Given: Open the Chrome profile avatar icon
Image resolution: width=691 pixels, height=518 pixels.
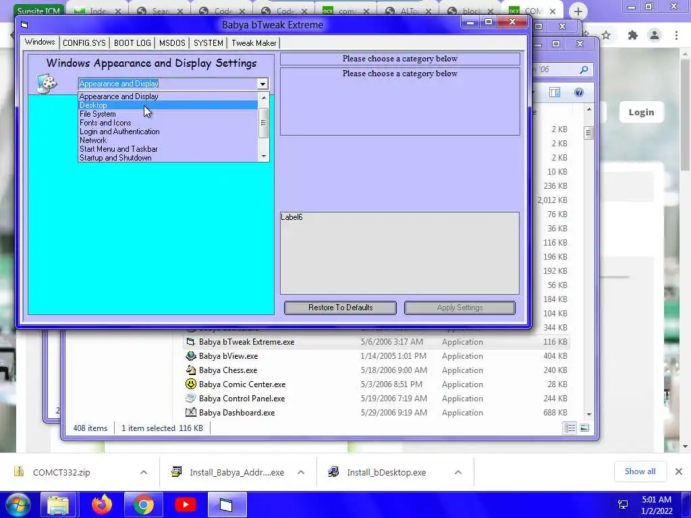Looking at the screenshot, I should coord(655,35).
